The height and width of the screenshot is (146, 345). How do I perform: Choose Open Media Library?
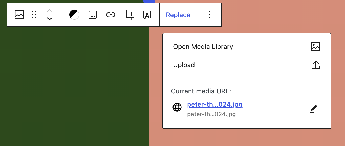pyautogui.click(x=203, y=46)
